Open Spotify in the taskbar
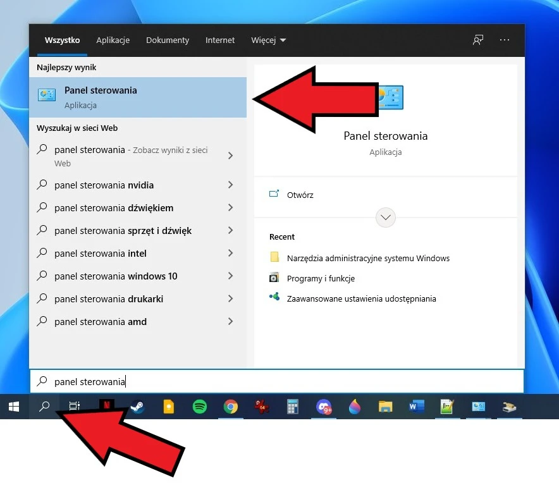Viewport: 559px width, 485px height. pyautogui.click(x=200, y=407)
